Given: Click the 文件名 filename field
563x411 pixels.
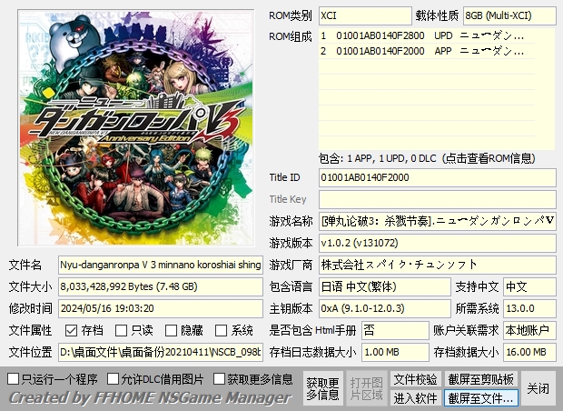Looking at the screenshot, I should pos(160,265).
